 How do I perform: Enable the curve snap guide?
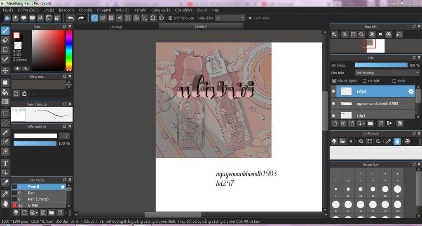145,18
